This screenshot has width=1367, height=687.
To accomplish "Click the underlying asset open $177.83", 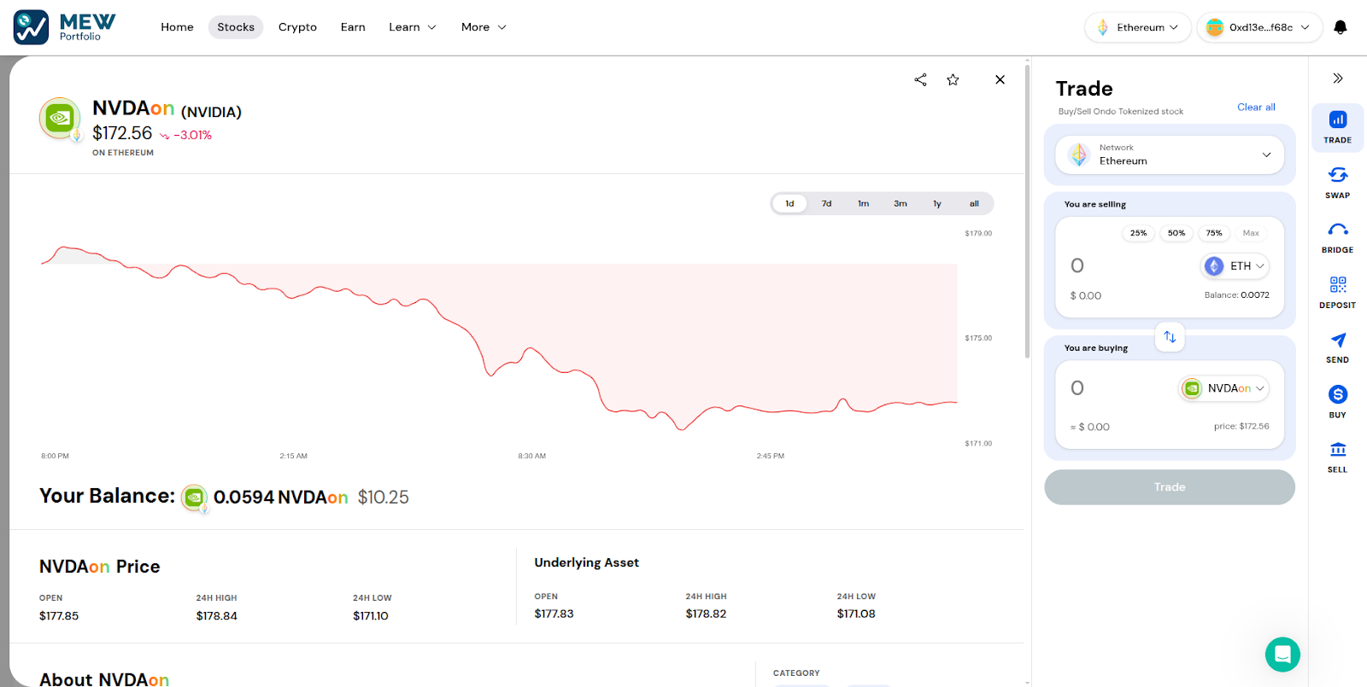I will (x=554, y=614).
